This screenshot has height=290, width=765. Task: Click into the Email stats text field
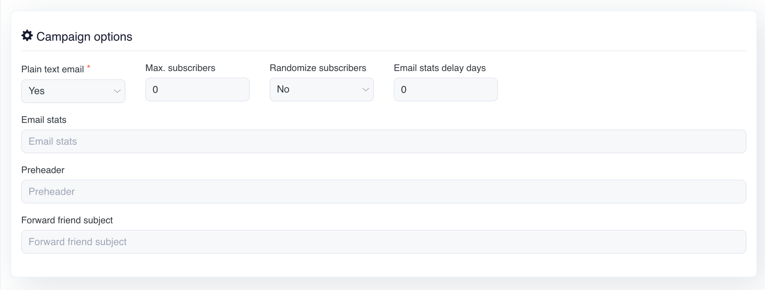(x=383, y=141)
